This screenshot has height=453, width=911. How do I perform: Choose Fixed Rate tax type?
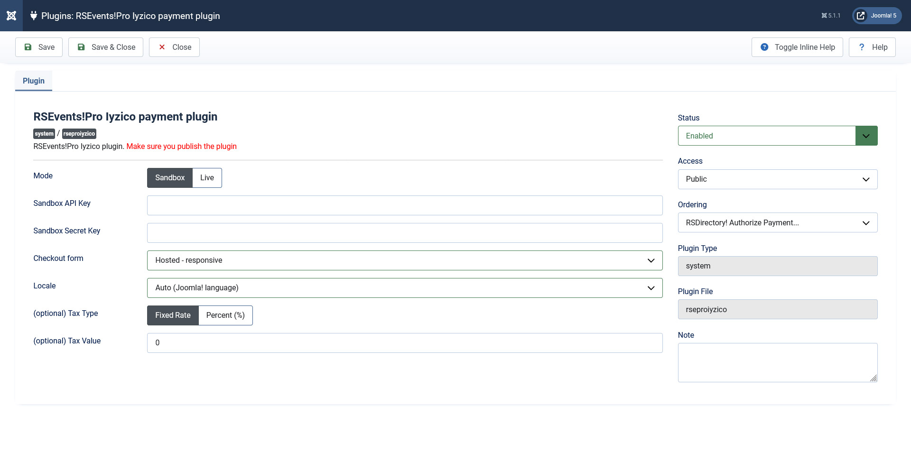click(173, 315)
